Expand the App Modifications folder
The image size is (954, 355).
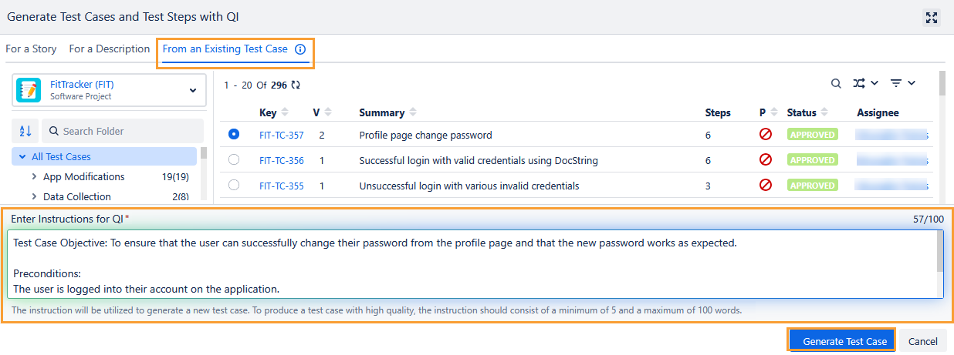(x=34, y=176)
